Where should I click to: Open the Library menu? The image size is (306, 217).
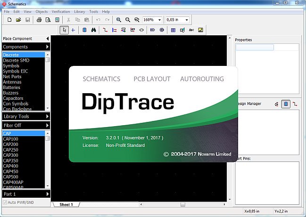point(79,11)
